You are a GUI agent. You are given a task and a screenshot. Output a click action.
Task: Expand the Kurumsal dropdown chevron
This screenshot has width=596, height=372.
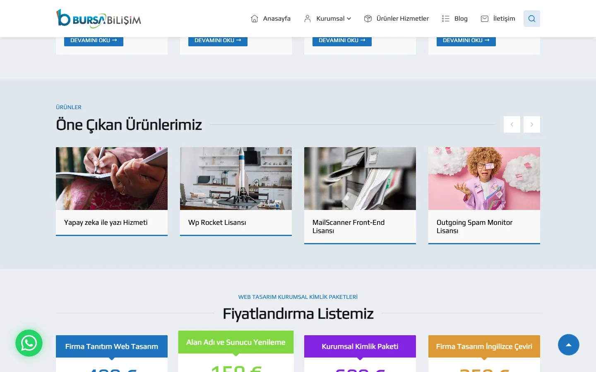pyautogui.click(x=349, y=19)
